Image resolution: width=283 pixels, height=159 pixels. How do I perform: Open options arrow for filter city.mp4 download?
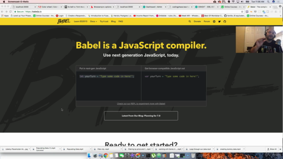121,149
